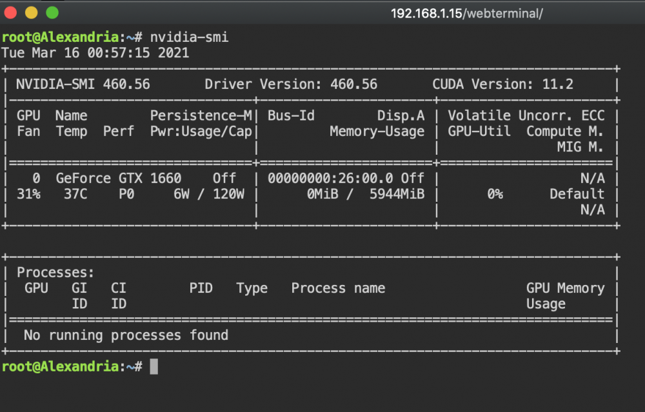This screenshot has height=412, width=645.
Task: Click the 192.168.1.15/webterminal/ window title
Action: (x=466, y=14)
